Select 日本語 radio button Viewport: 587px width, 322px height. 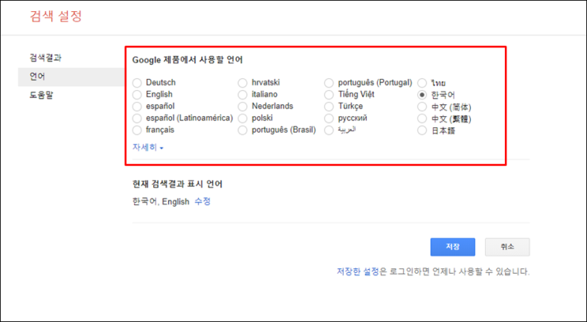click(x=422, y=131)
